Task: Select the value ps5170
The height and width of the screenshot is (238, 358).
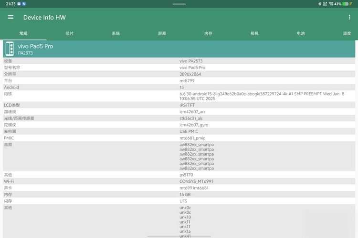Action: (x=186, y=175)
